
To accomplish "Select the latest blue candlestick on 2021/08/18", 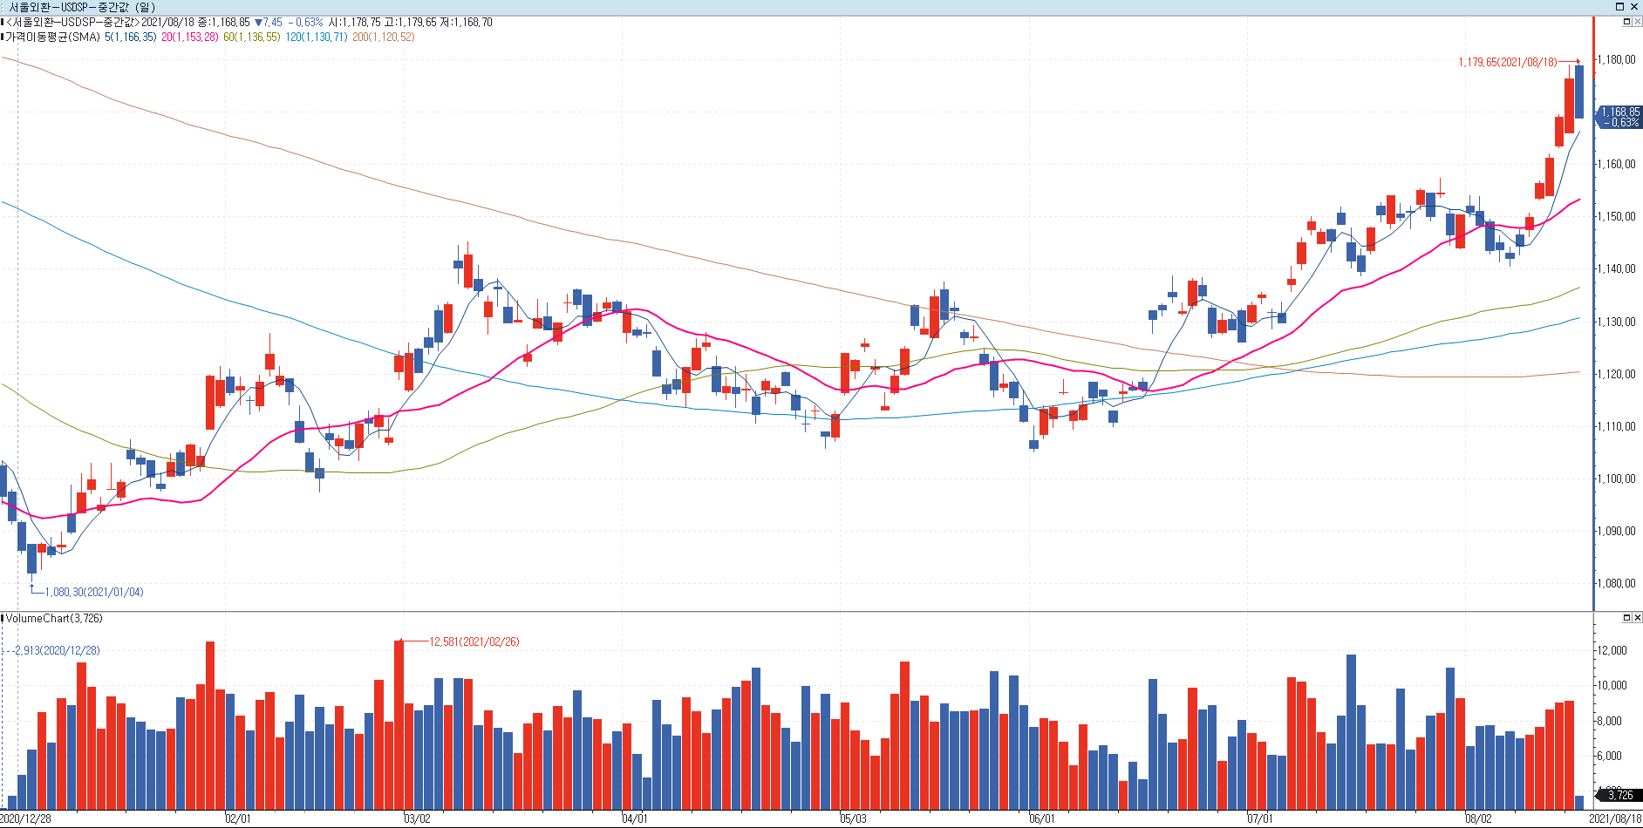I will pyautogui.click(x=1579, y=92).
